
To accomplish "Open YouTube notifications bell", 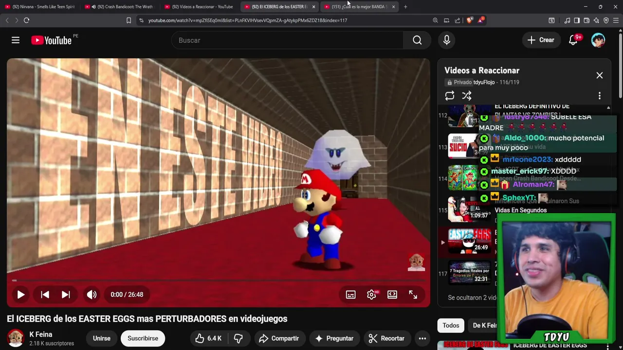I will click(x=573, y=40).
